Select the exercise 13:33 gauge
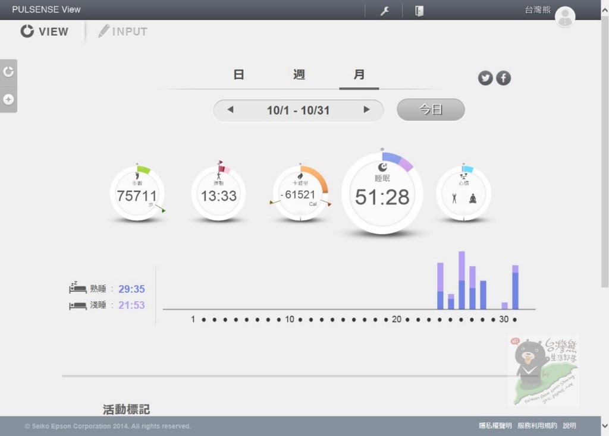The image size is (609, 436). click(219, 193)
